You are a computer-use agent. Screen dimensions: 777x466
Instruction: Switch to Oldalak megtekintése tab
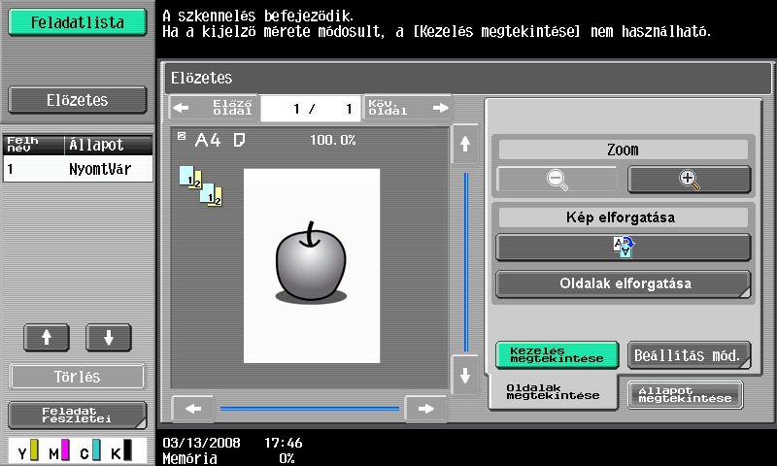click(553, 391)
